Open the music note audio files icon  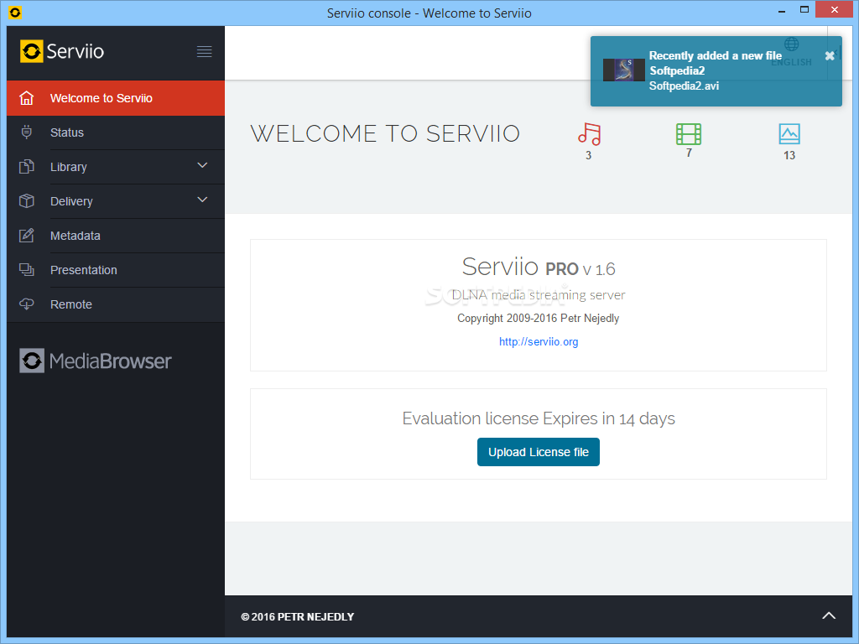click(589, 133)
